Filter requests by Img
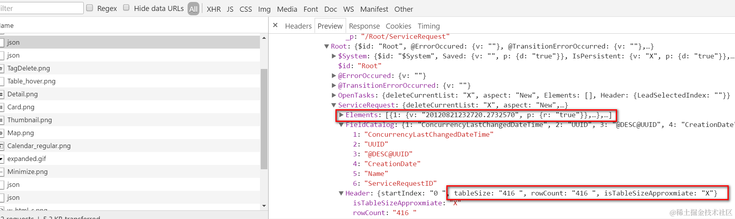The height and width of the screenshot is (219, 735). click(x=264, y=9)
